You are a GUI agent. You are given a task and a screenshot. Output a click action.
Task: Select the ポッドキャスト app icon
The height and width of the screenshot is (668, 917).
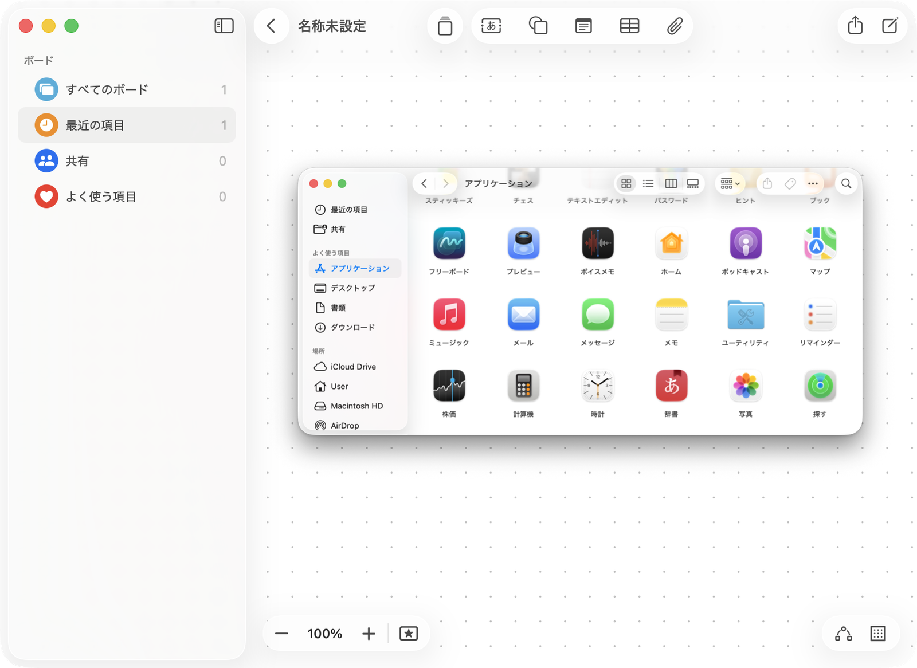pos(746,243)
